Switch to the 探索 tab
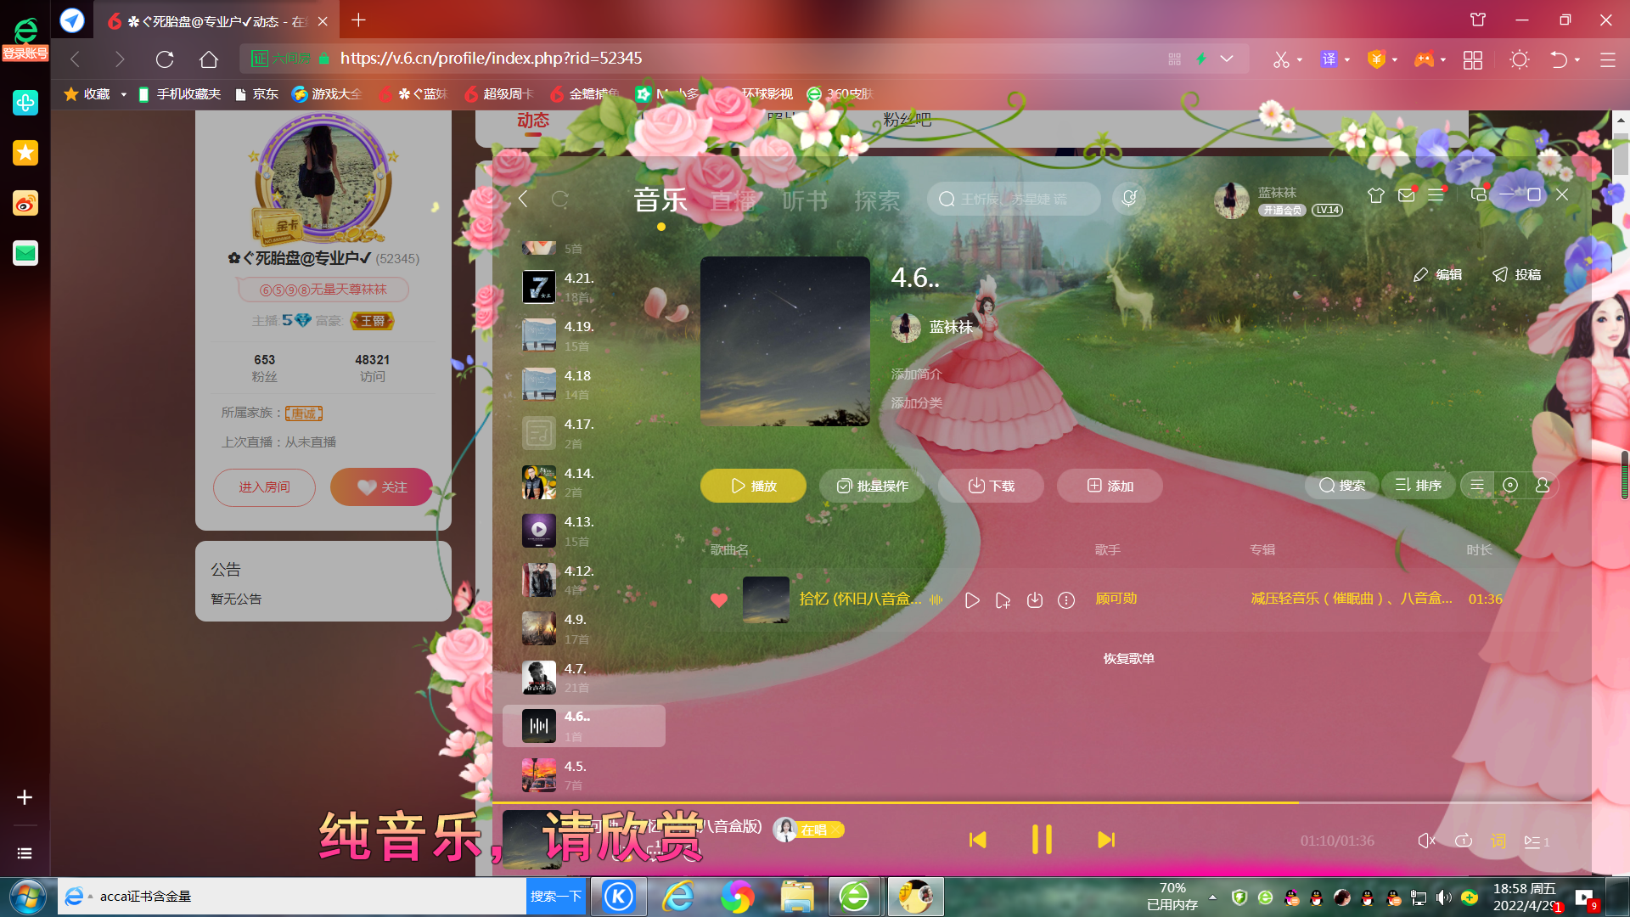 [877, 200]
